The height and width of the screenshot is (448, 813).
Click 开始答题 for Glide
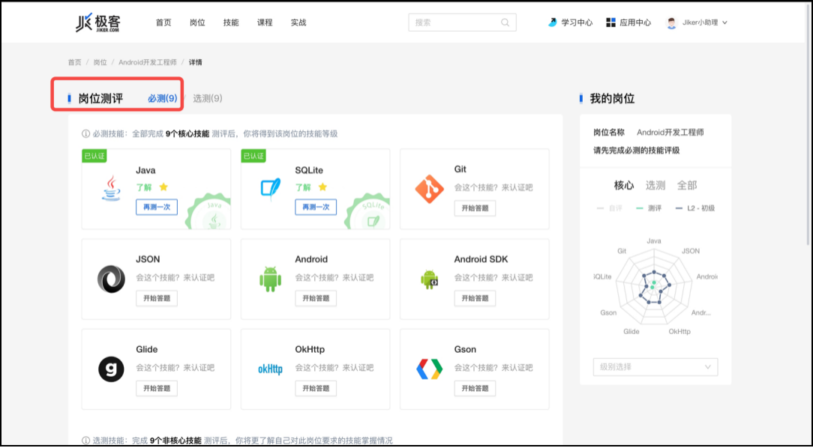tap(157, 388)
